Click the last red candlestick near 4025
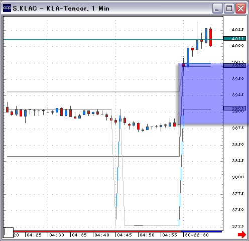Screen dimensions: 249x241 pos(210,37)
